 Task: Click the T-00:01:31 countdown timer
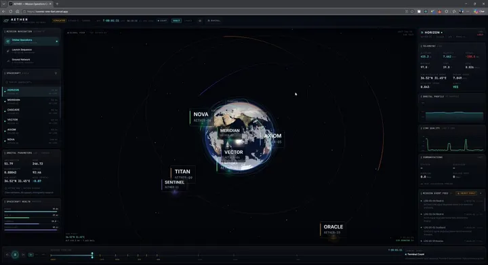coord(110,20)
